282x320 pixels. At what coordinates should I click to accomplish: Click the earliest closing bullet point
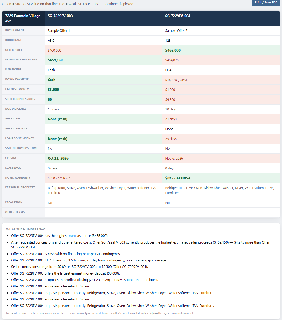point(85,280)
